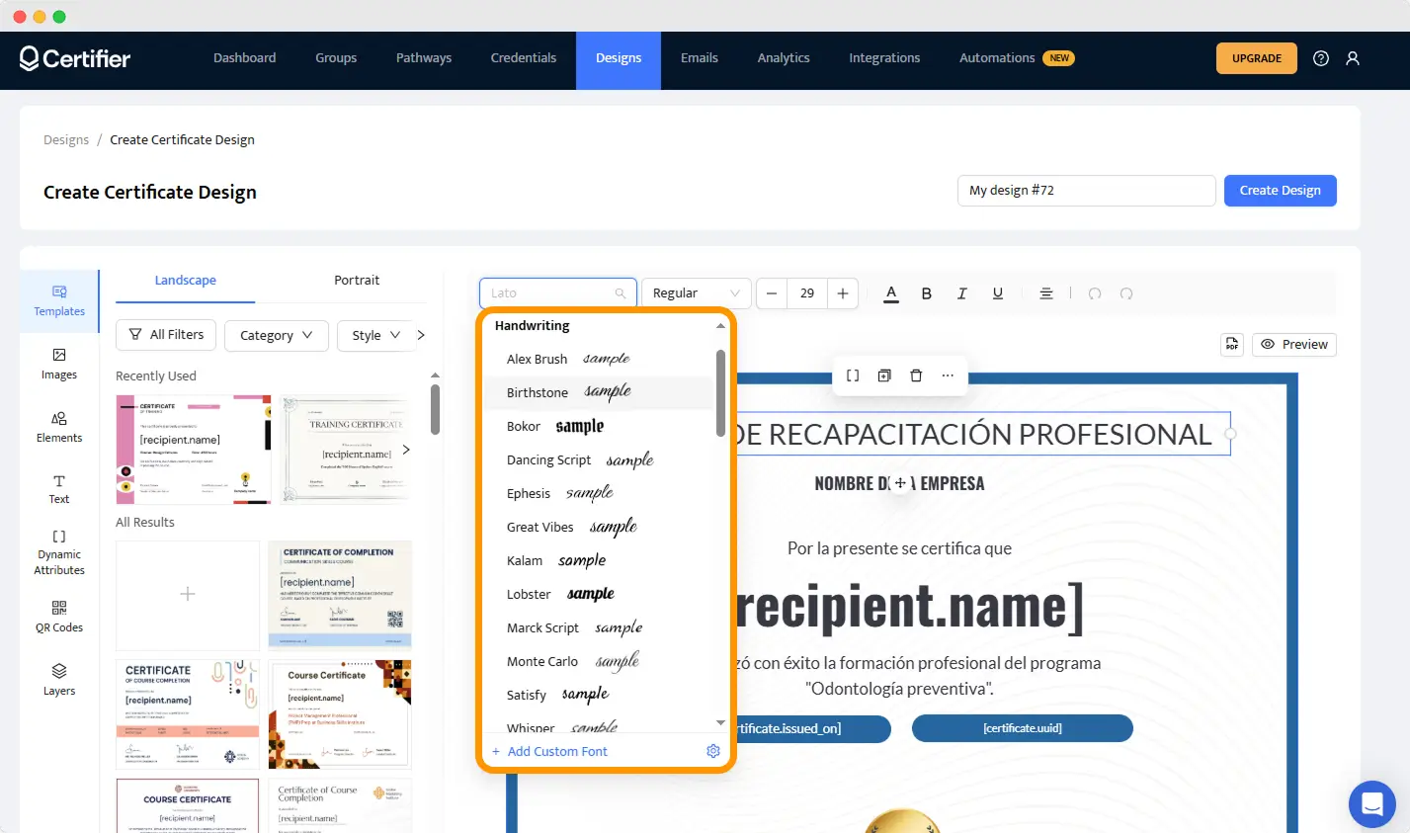
Task: Toggle bold formatting on selected text
Action: [x=926, y=292]
